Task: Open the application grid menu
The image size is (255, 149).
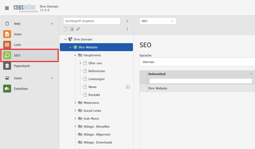Action: coord(7,8)
